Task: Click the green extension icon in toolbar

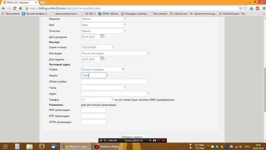Action: coord(251,8)
